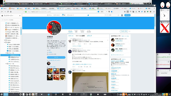Switch to メディア tab on profile
This screenshot has height=96, width=171.
[x=89, y=36]
